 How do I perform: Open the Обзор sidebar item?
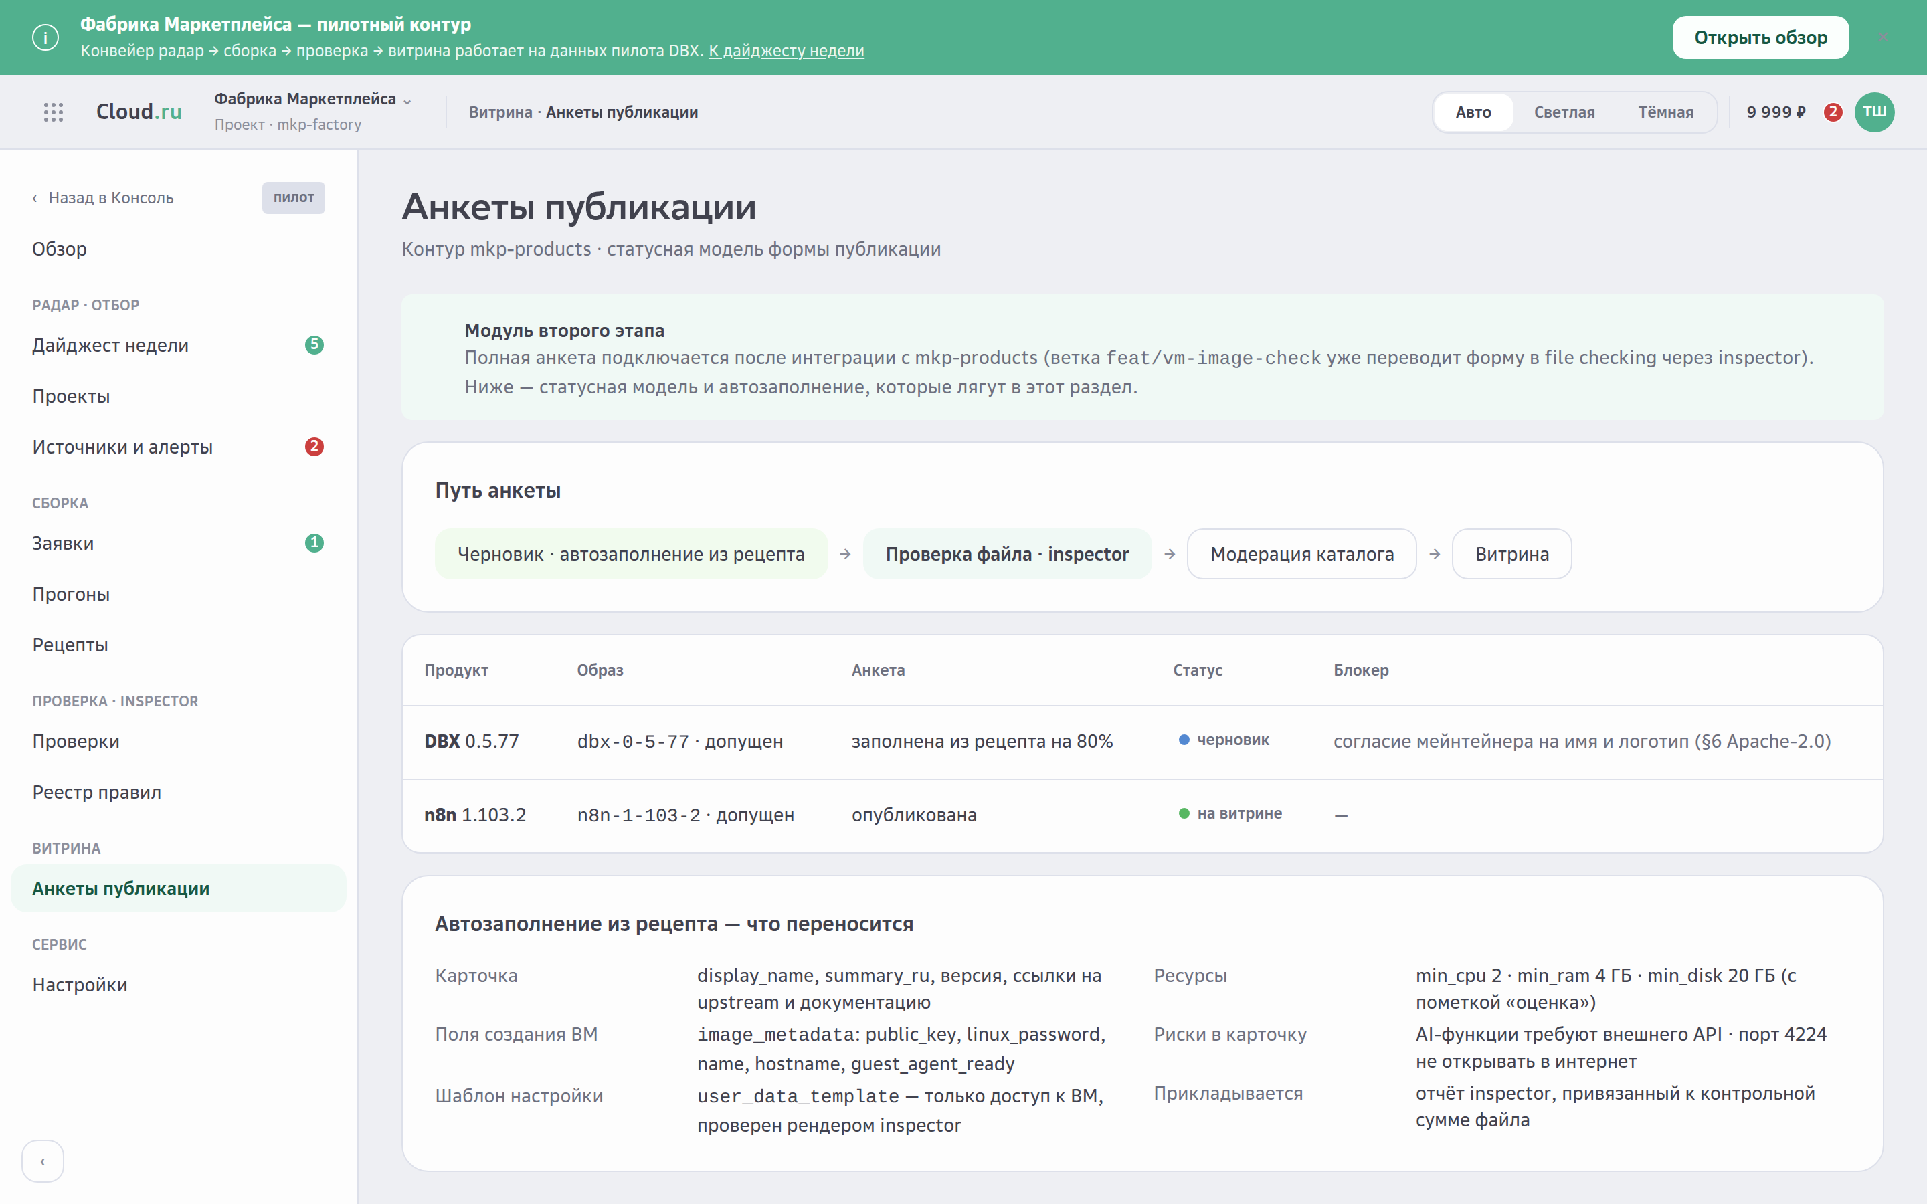click(179, 248)
